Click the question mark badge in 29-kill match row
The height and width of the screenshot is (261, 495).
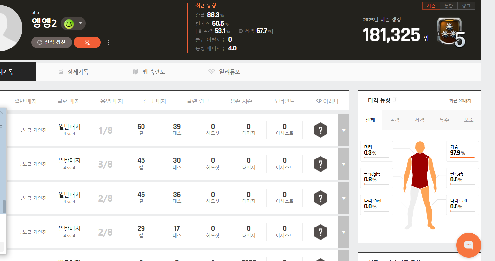coord(320,232)
